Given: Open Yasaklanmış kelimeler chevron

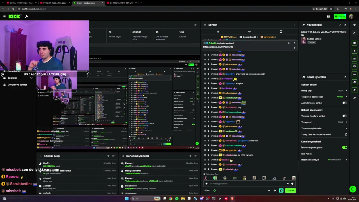Looking at the screenshot, I should [346, 128].
